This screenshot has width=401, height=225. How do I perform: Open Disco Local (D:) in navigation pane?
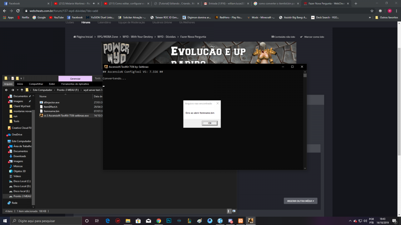(x=22, y=186)
